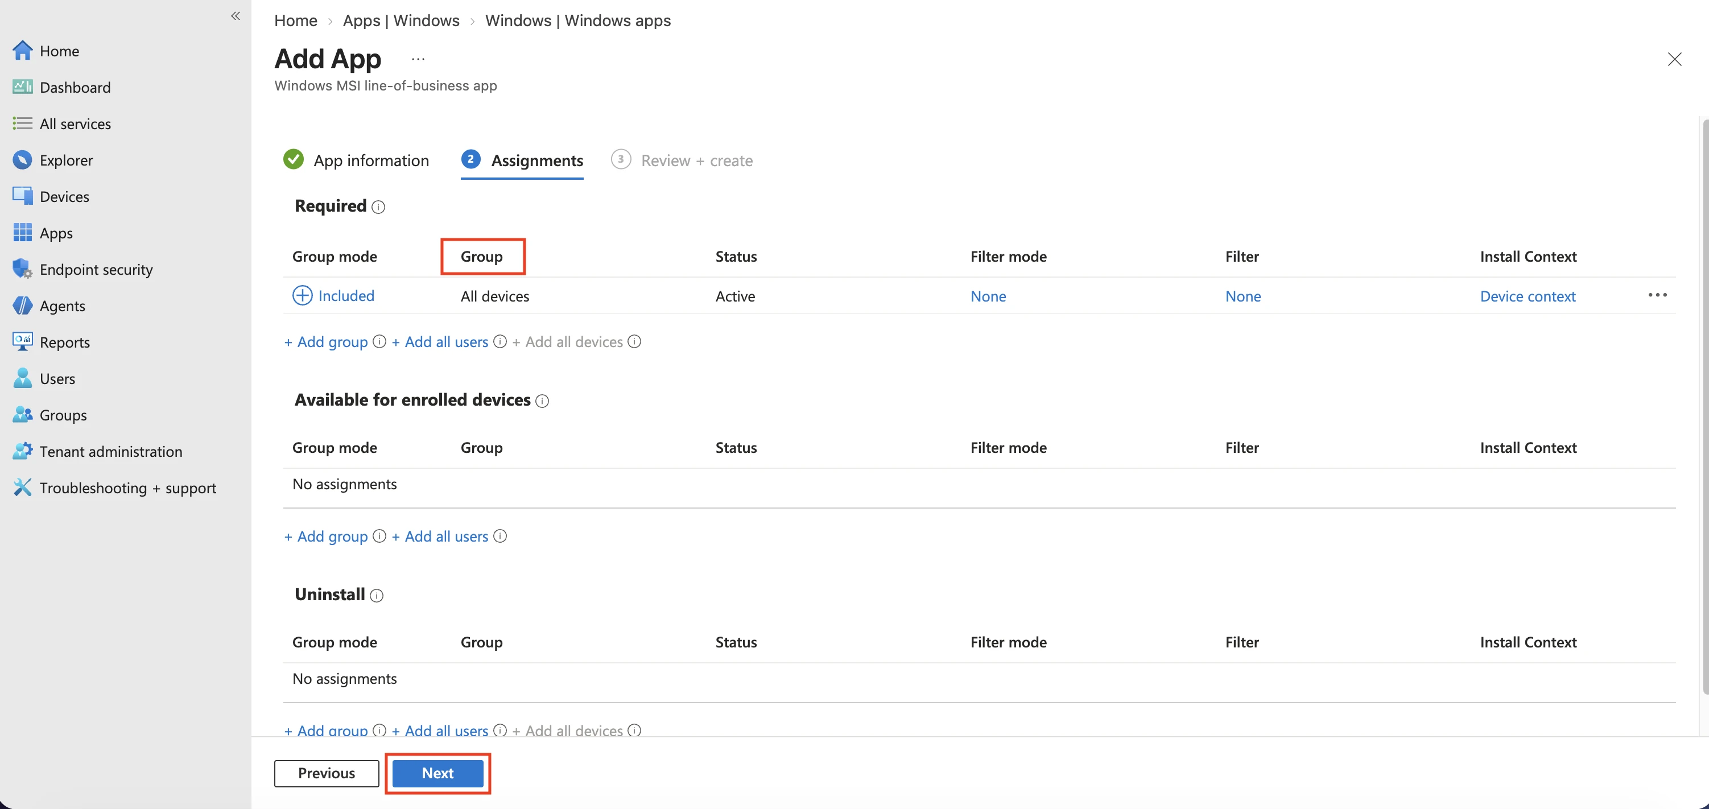Viewport: 1709px width, 809px height.
Task: Click the Previous button
Action: 327,773
